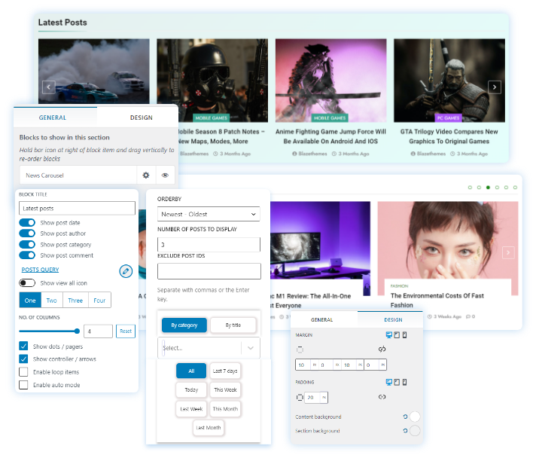Open the Section background color swatch
Image resolution: width=536 pixels, height=458 pixels.
414,431
